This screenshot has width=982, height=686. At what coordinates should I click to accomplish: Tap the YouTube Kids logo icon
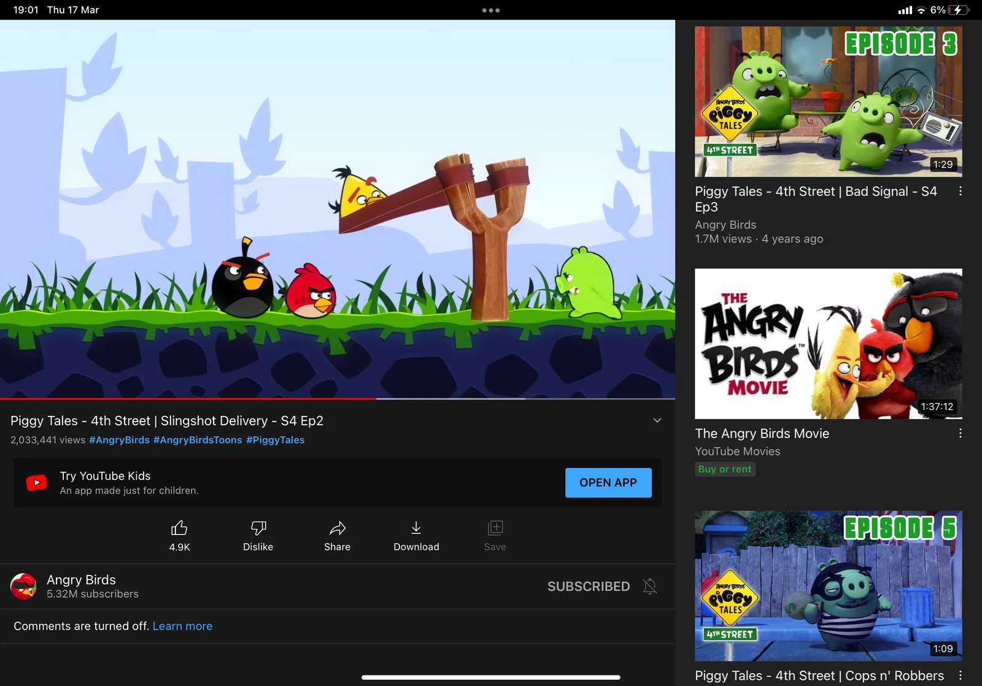[x=37, y=482]
